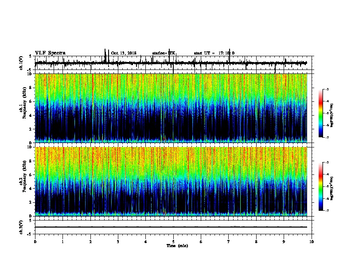This screenshot has width=351, height=271.
Task: Click time axis tick label "9"
Action: coord(284,242)
